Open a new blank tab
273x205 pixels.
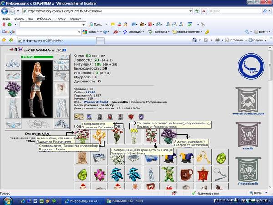point(101,41)
